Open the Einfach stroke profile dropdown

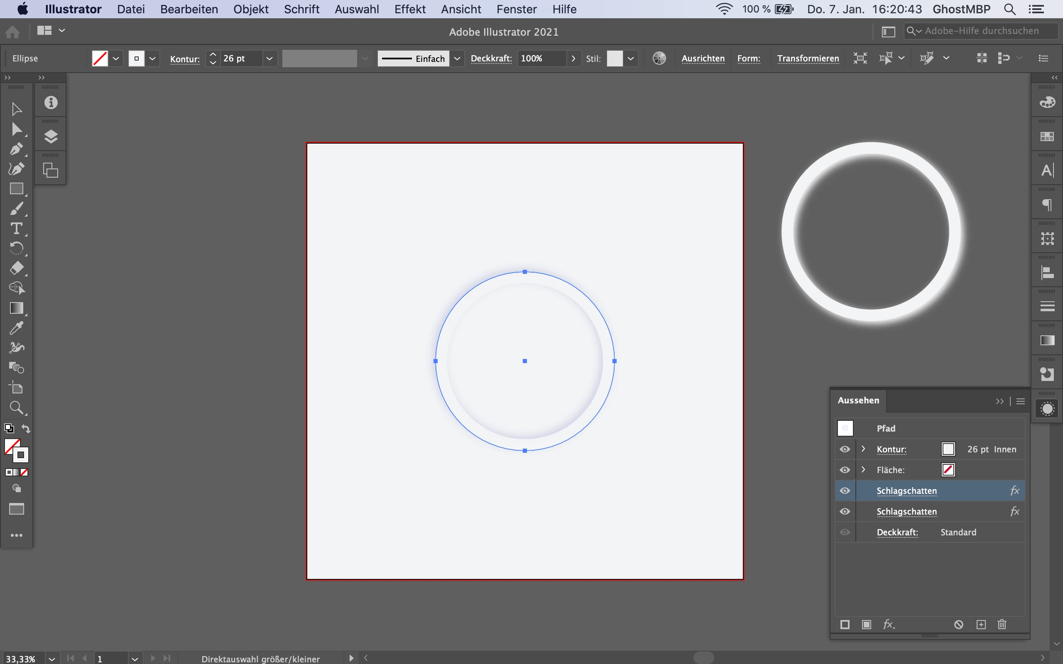457,59
